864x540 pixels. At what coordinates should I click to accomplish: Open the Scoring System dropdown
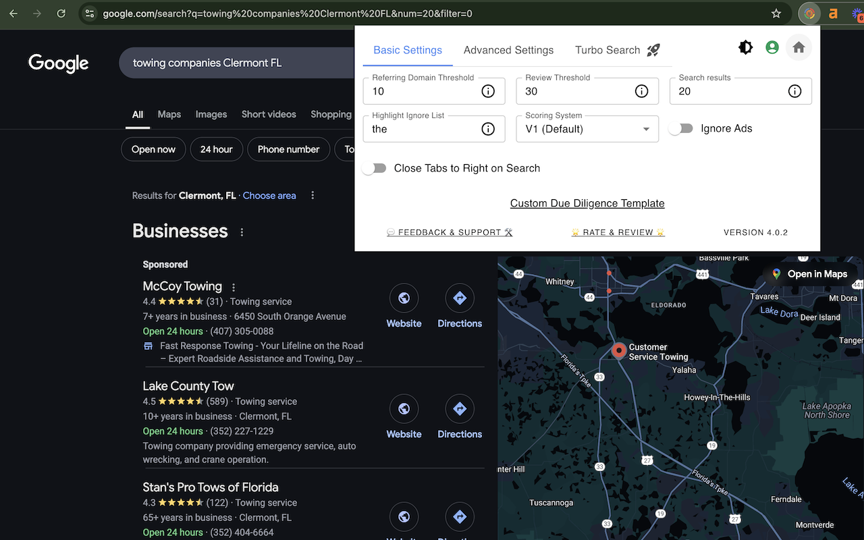587,129
